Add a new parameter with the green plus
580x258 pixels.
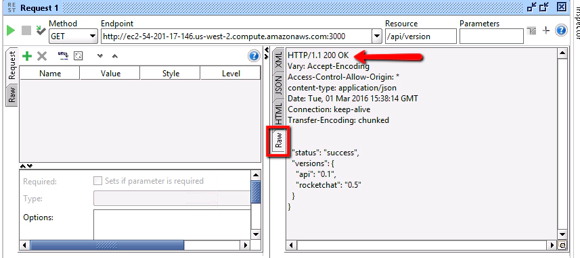[x=27, y=56]
